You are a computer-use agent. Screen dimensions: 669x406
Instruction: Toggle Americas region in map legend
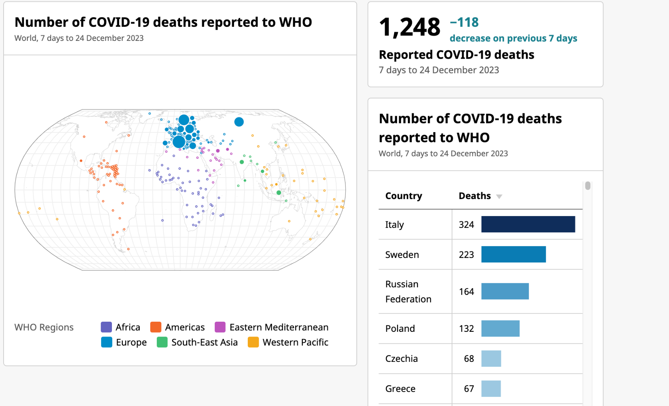pyautogui.click(x=156, y=327)
